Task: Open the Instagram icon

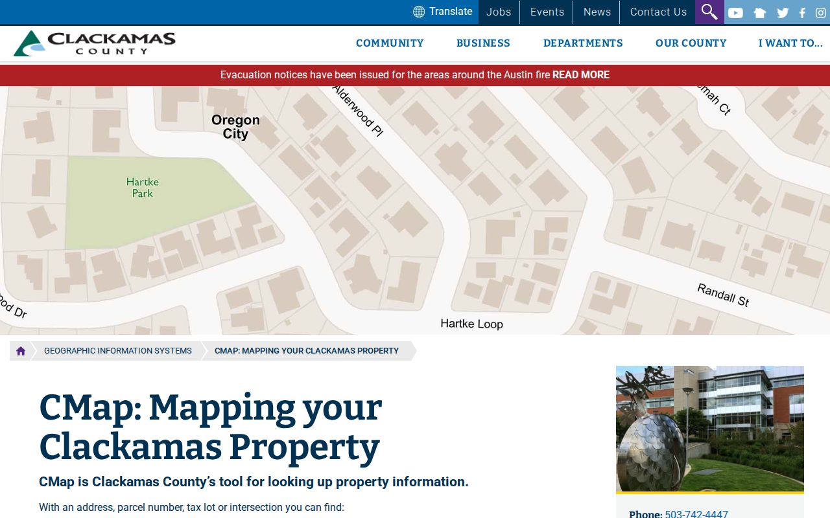Action: [x=820, y=12]
